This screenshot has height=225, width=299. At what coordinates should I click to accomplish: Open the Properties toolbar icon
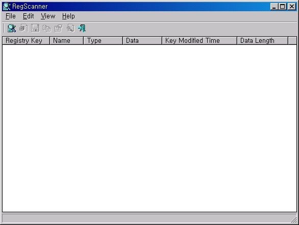(x=59, y=28)
